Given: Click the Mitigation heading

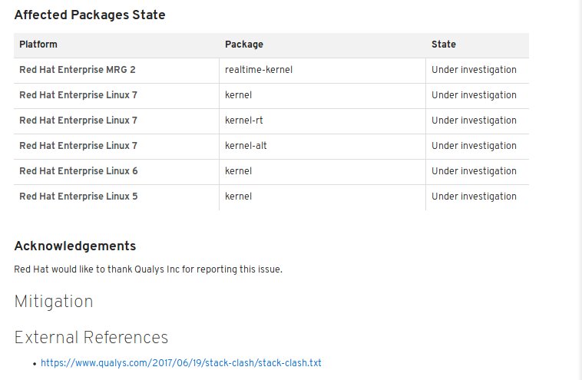Looking at the screenshot, I should click(54, 302).
